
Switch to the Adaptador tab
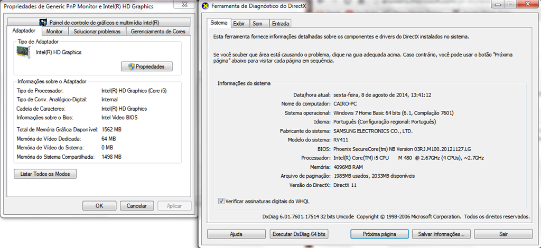24,31
